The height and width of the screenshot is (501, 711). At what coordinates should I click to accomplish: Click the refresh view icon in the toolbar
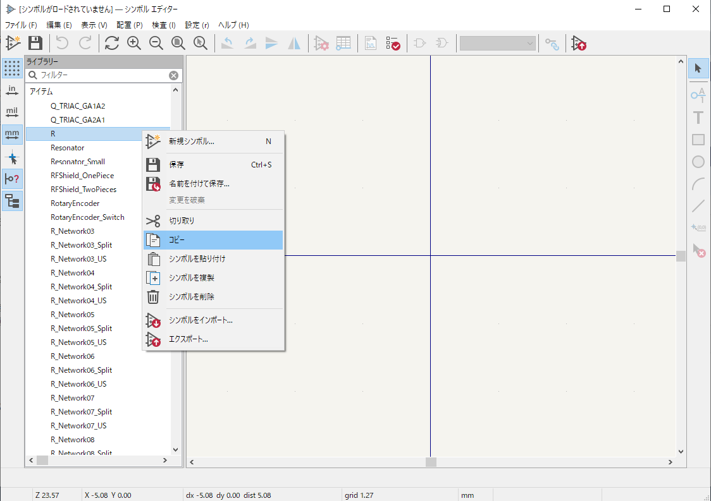pyautogui.click(x=112, y=43)
